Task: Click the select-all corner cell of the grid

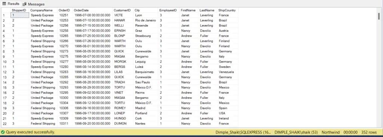Action: point(6,10)
